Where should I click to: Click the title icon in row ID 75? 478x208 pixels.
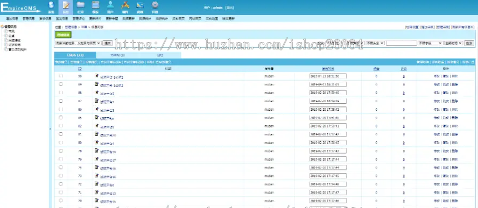97,167
